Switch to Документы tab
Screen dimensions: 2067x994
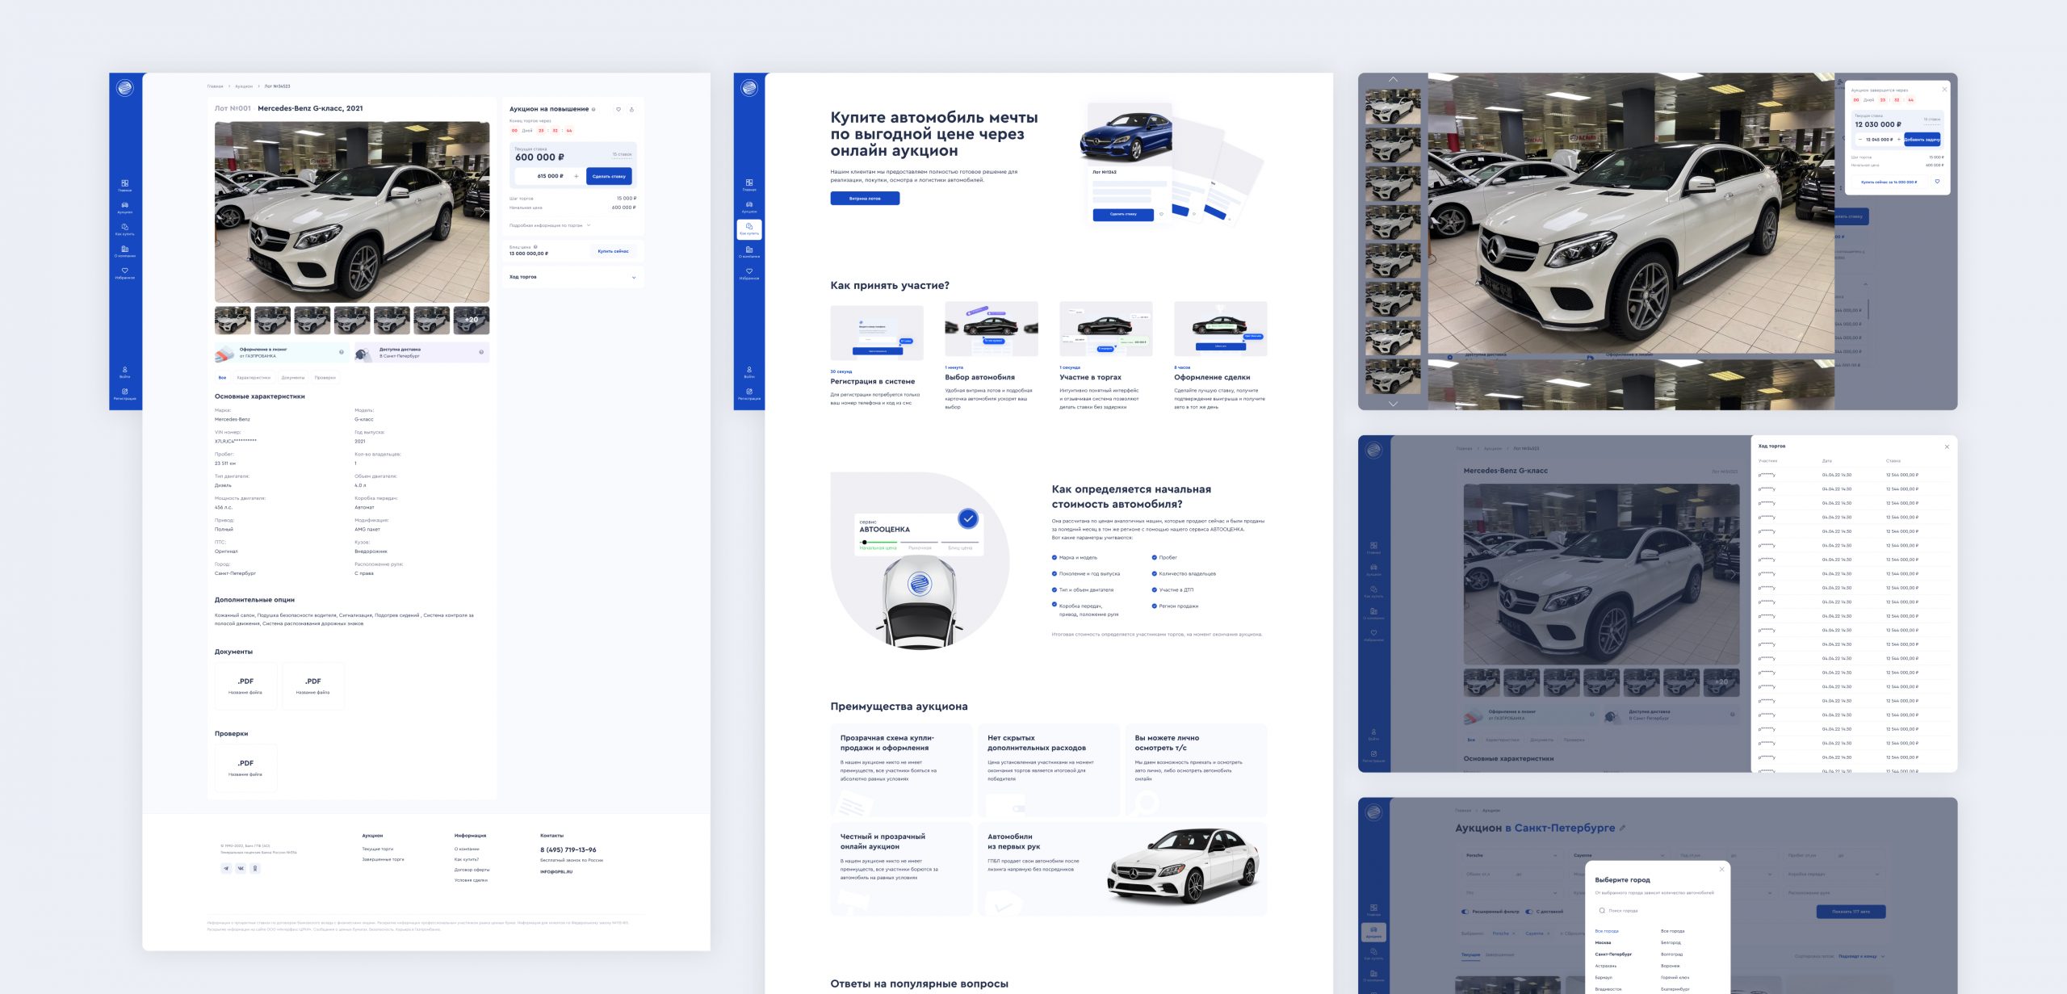[293, 377]
